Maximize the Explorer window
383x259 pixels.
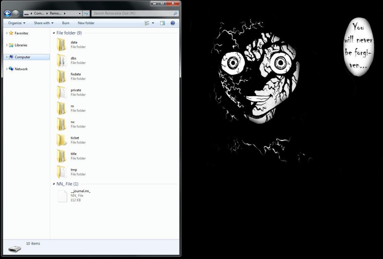[162, 3]
